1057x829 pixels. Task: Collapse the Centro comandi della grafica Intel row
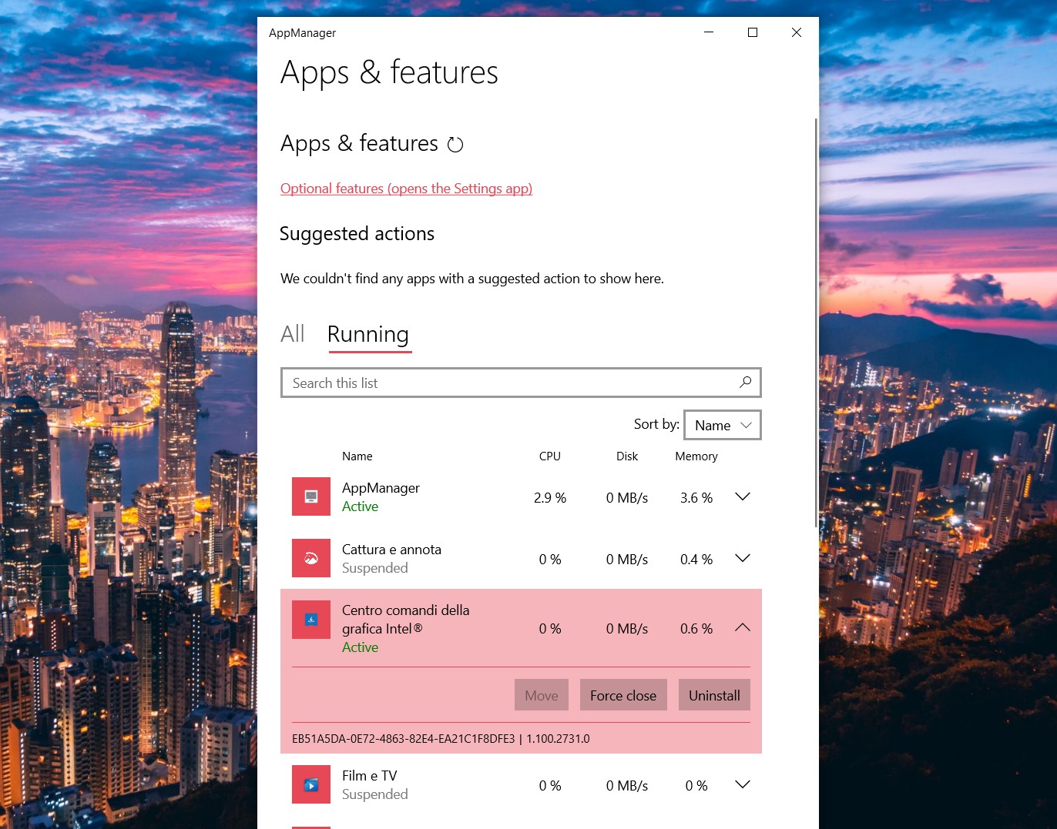(743, 628)
